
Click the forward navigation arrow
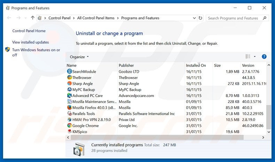pos(18,18)
